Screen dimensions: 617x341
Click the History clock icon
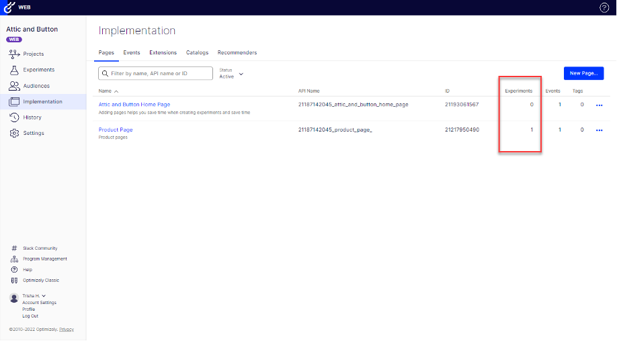[14, 117]
